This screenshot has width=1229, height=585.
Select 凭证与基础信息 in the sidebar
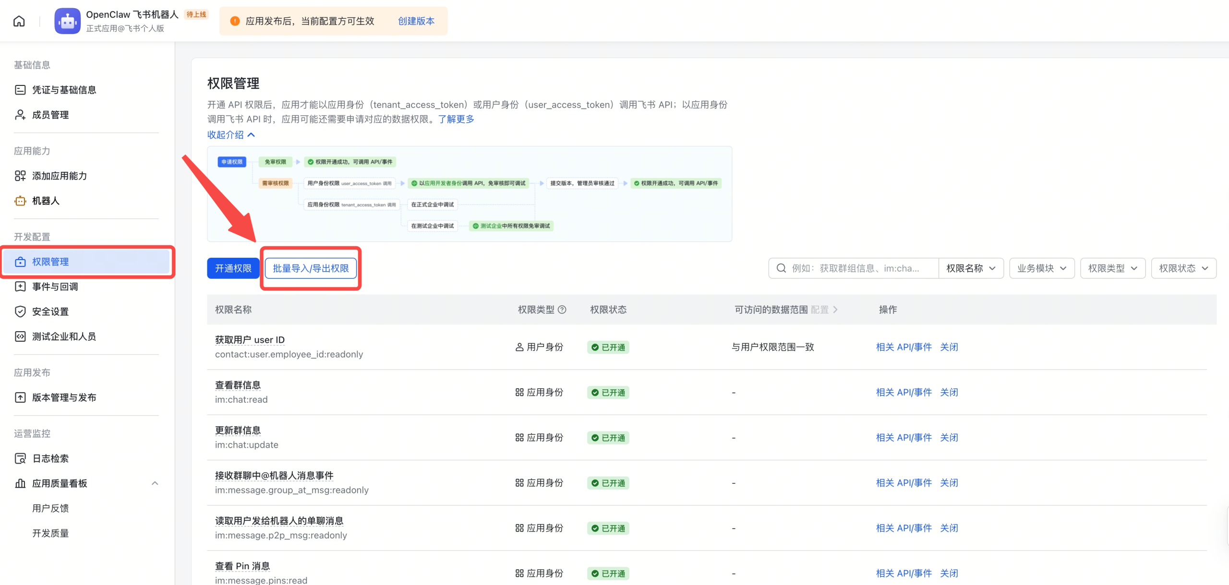(64, 90)
